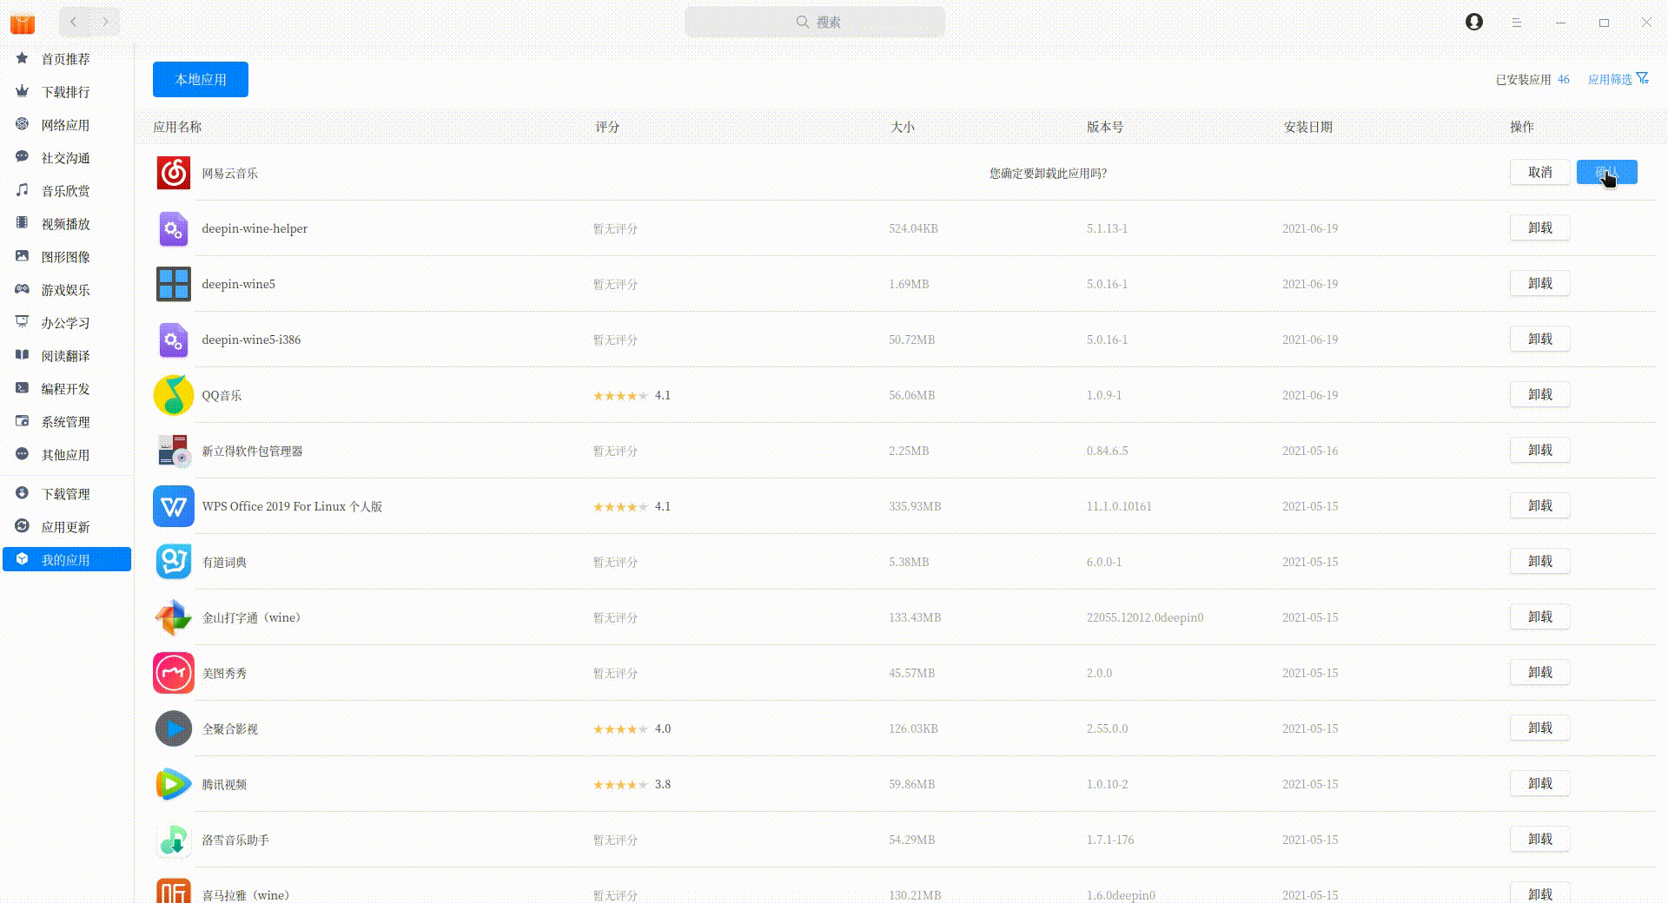Open 首页推荐 in the sidebar
Image resolution: width=1668 pixels, height=903 pixels.
pos(66,59)
